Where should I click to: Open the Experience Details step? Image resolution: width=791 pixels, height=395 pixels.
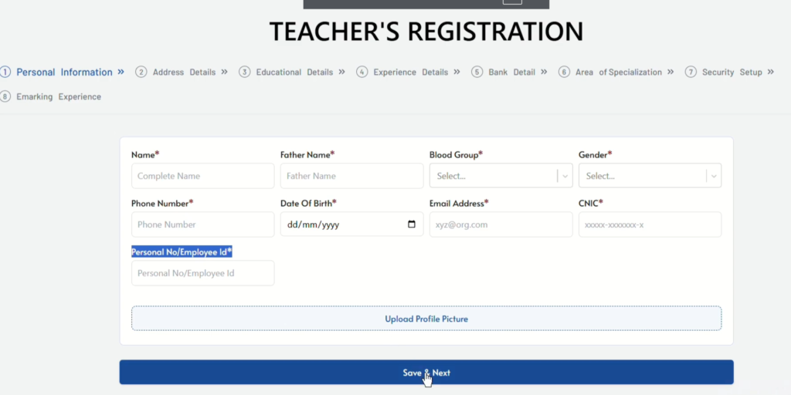[409, 73]
